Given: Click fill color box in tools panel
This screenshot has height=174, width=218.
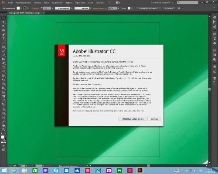Looking at the screenshot, I should (3, 137).
